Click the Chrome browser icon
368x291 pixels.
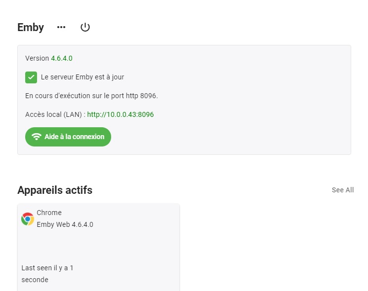pyautogui.click(x=28, y=219)
